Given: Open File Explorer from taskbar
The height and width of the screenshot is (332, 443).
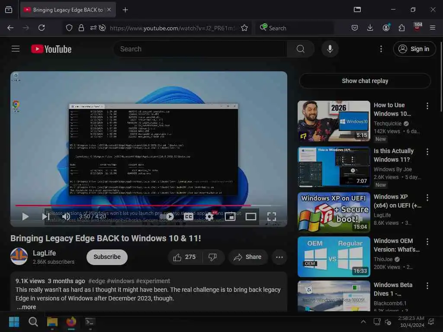Looking at the screenshot, I should (52, 322).
